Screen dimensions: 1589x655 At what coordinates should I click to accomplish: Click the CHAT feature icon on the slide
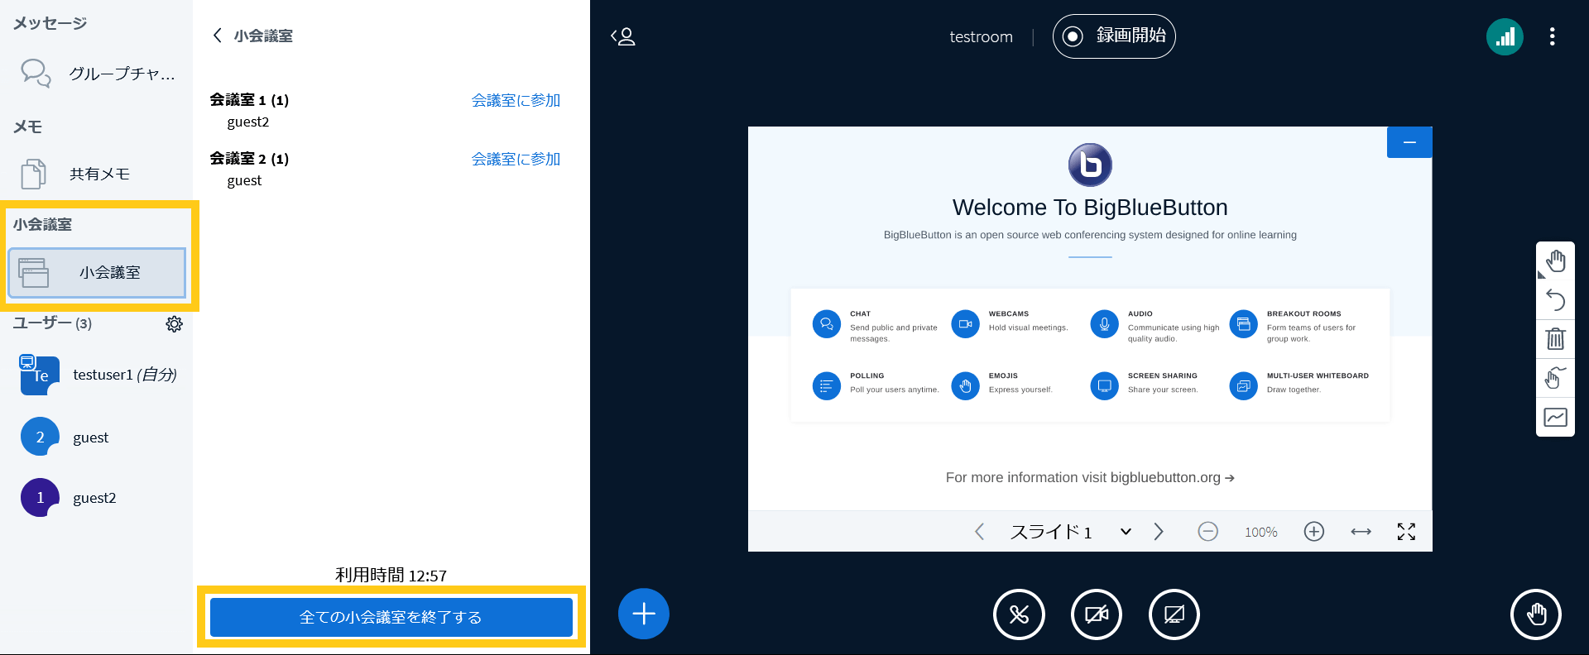click(826, 324)
